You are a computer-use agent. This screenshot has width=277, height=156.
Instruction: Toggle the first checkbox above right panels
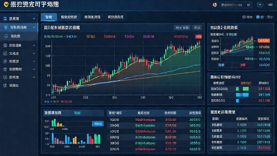(244, 17)
